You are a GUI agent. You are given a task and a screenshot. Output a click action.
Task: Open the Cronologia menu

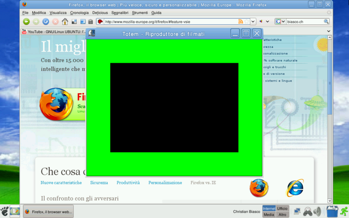[x=79, y=13]
